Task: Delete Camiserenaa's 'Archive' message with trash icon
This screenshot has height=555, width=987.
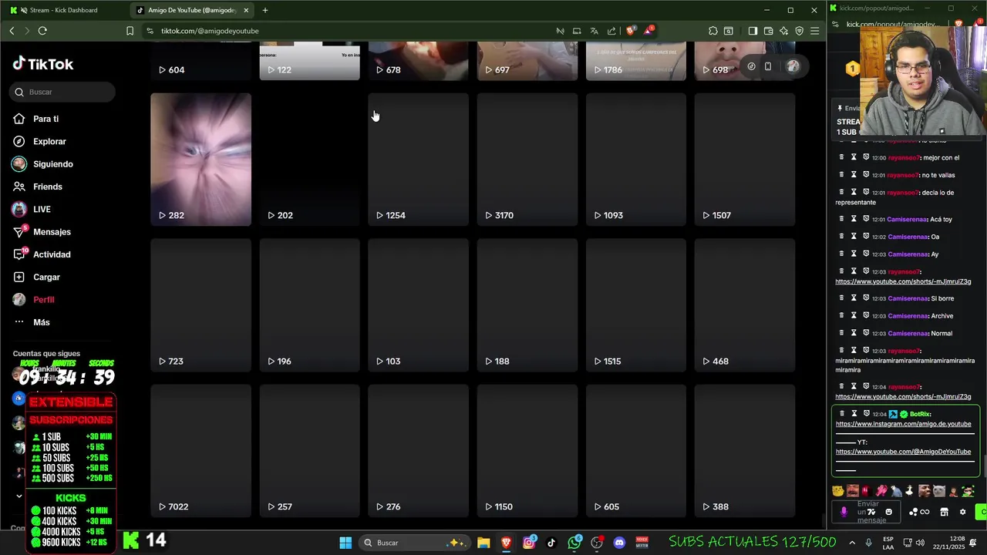Action: [841, 315]
